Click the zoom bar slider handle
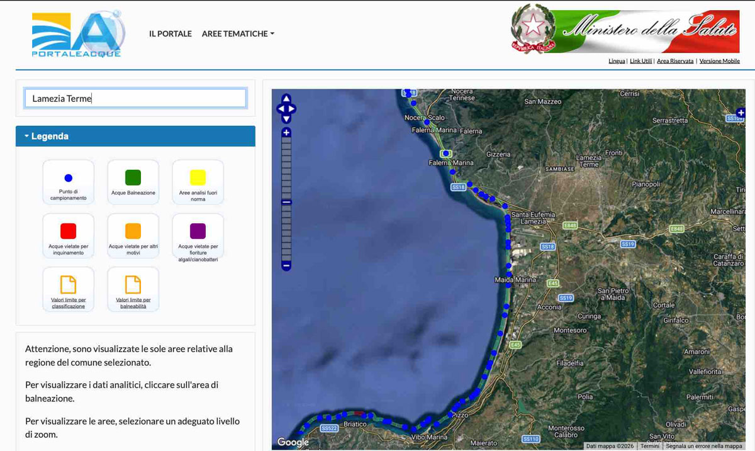The width and height of the screenshot is (755, 451). 286,202
